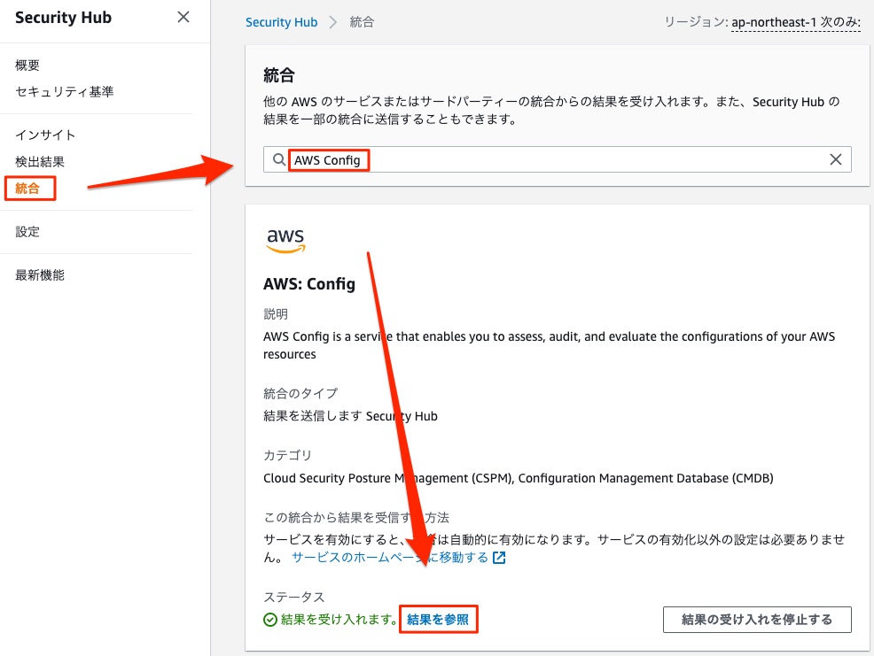
Task: Open 検出結果 in the sidebar
Action: pos(40,161)
